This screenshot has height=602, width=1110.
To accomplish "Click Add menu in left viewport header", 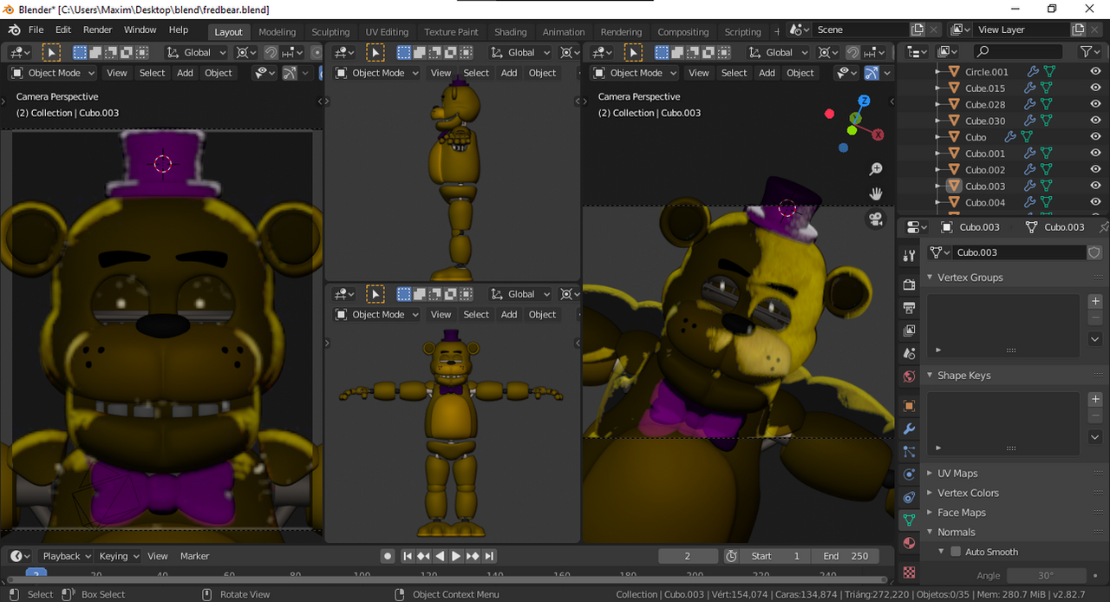I will [x=186, y=73].
